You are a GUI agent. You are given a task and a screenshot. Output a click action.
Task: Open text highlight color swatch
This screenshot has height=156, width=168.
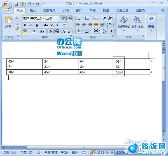click(25, 31)
